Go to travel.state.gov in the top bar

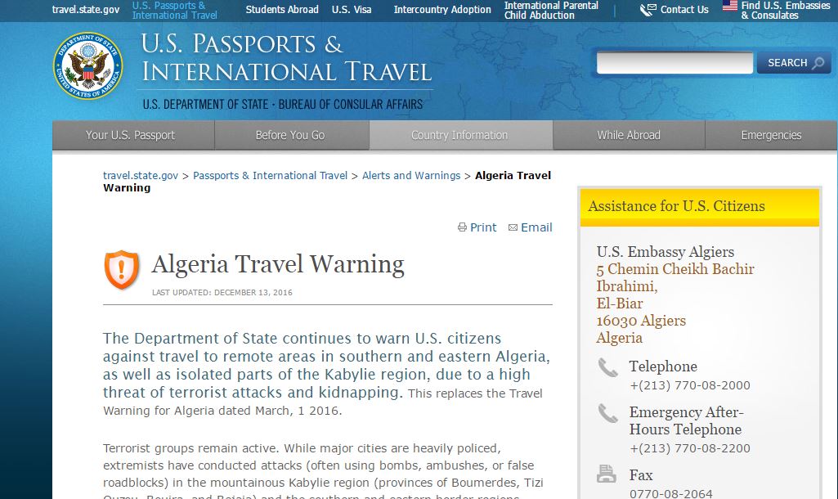click(86, 10)
